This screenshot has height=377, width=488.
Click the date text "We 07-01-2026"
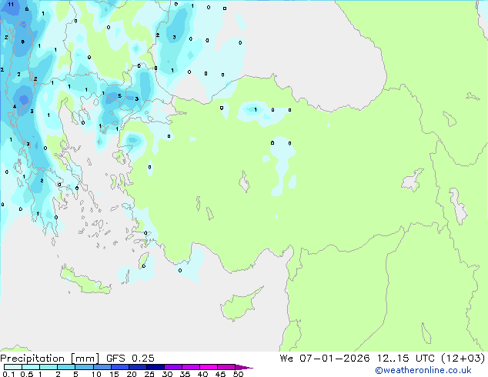[x=325, y=359]
